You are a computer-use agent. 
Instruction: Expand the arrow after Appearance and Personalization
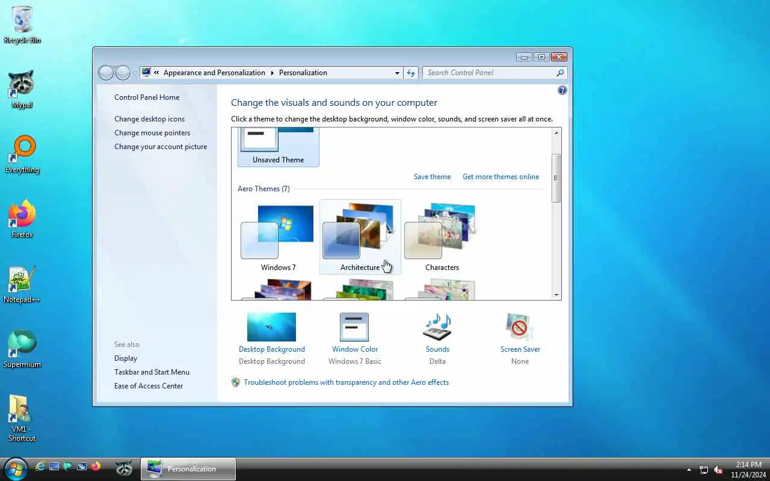click(272, 73)
